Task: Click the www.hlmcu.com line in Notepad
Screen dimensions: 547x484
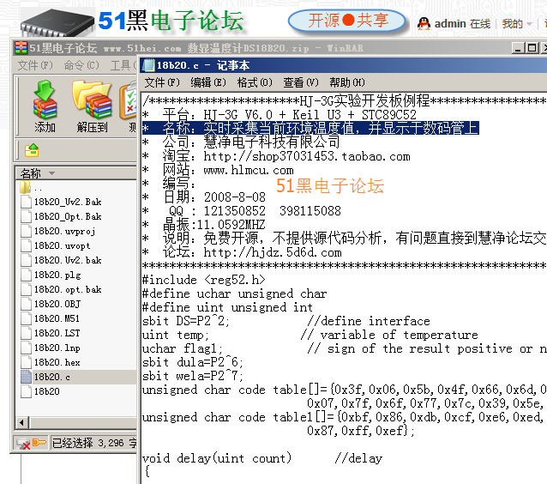Action: [x=218, y=170]
